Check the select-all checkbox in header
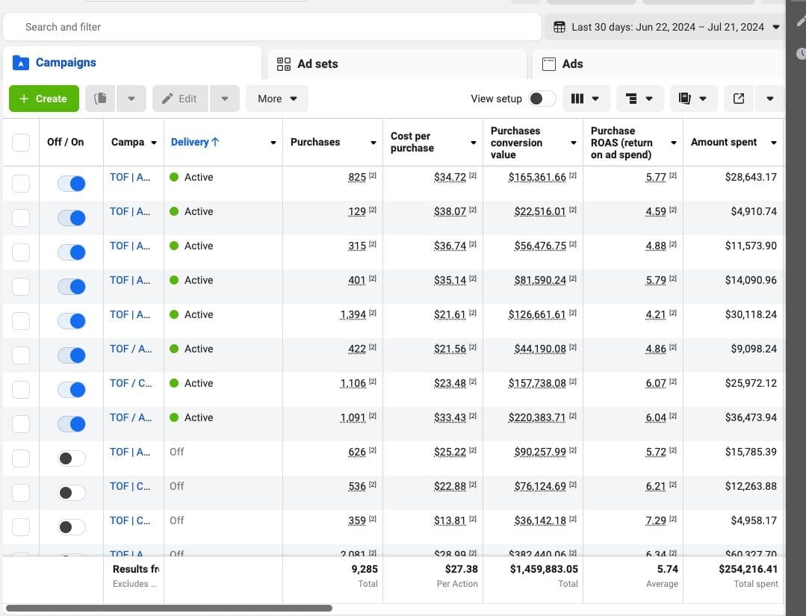Viewport: 806px width, 616px height. pos(21,143)
